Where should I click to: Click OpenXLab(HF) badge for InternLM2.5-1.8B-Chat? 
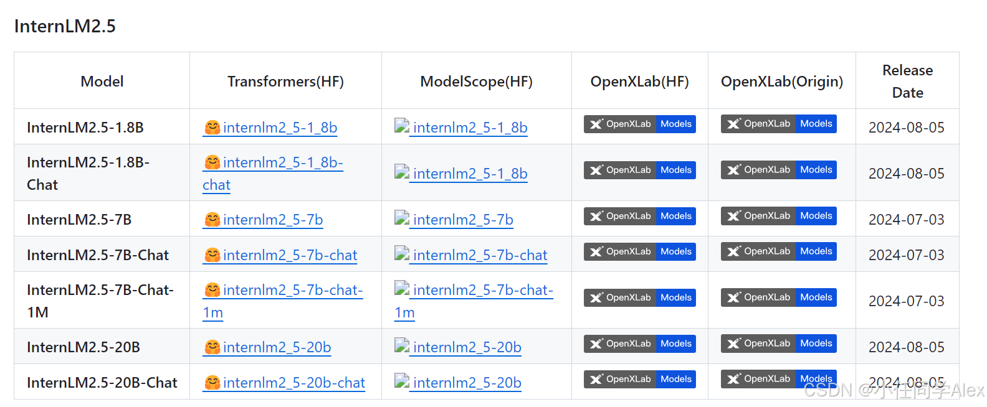640,171
